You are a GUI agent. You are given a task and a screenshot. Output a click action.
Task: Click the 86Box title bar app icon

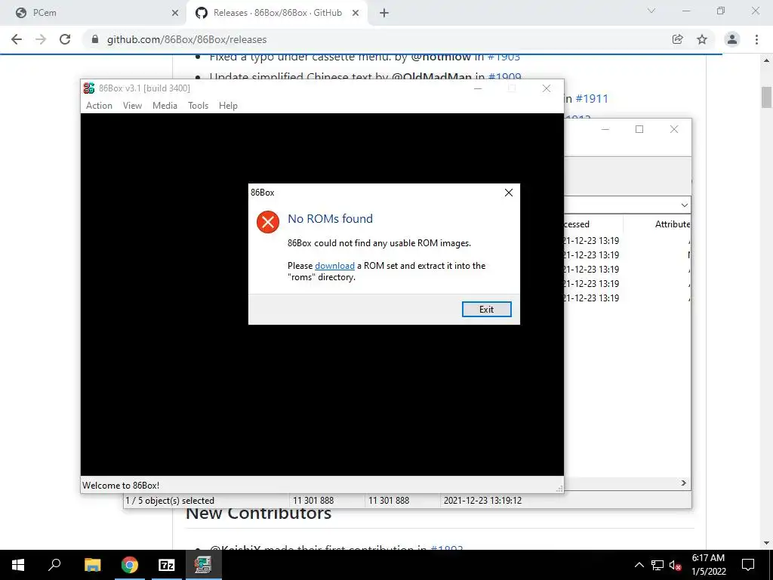(89, 88)
